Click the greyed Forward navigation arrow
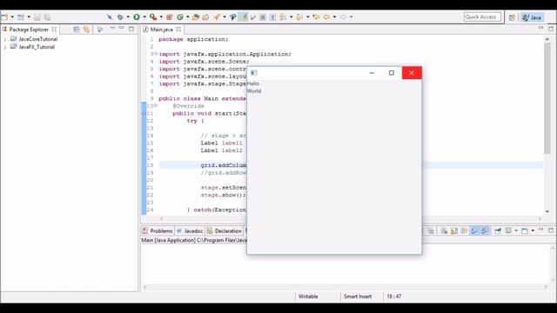 tap(343, 17)
